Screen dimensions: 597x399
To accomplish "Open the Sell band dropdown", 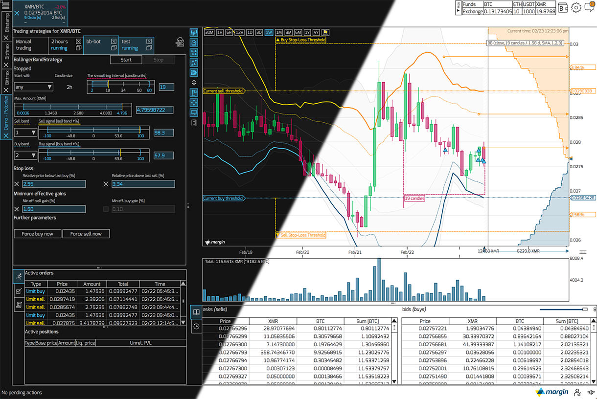I will pyautogui.click(x=25, y=133).
